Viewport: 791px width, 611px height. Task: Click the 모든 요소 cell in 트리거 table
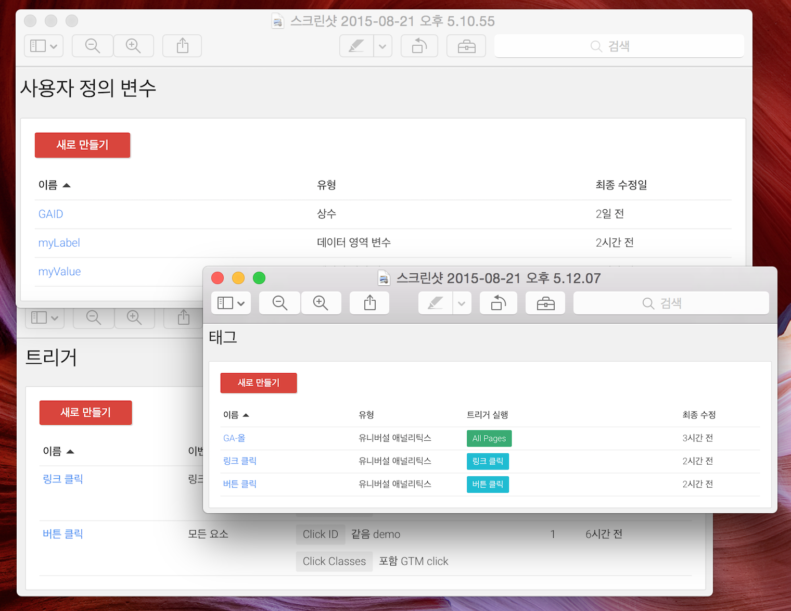208,534
